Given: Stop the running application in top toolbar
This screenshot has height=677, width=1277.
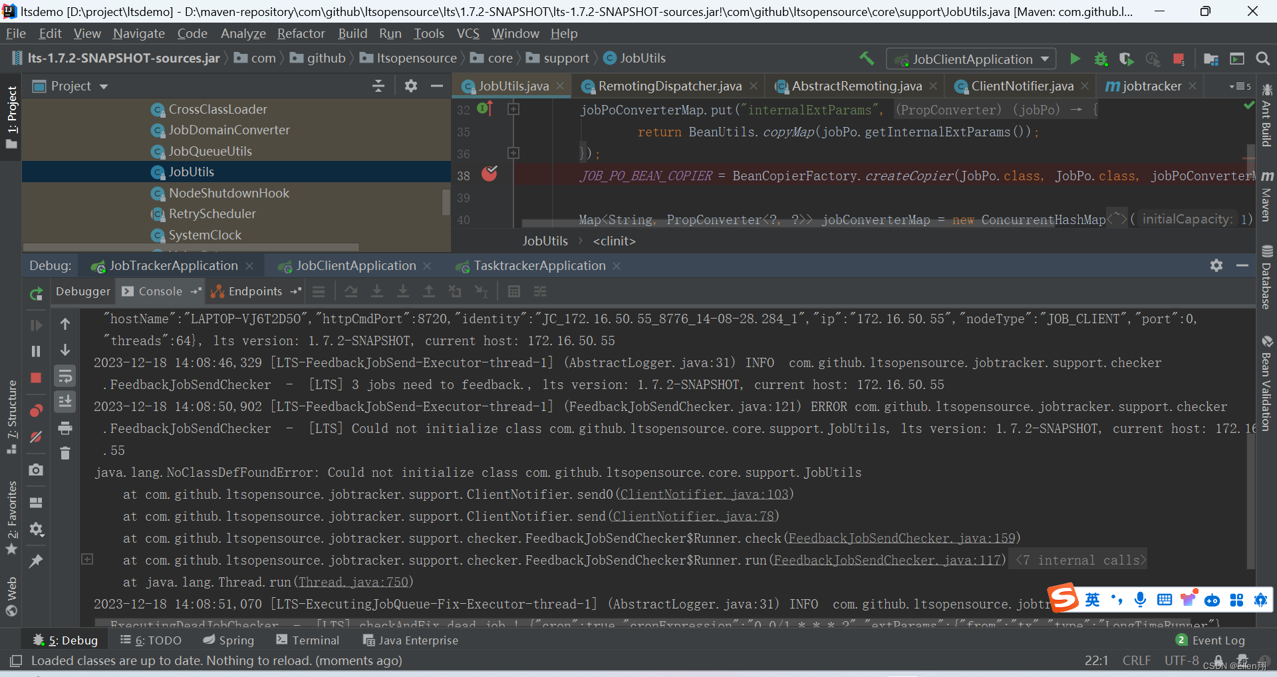Looking at the screenshot, I should (x=1179, y=59).
